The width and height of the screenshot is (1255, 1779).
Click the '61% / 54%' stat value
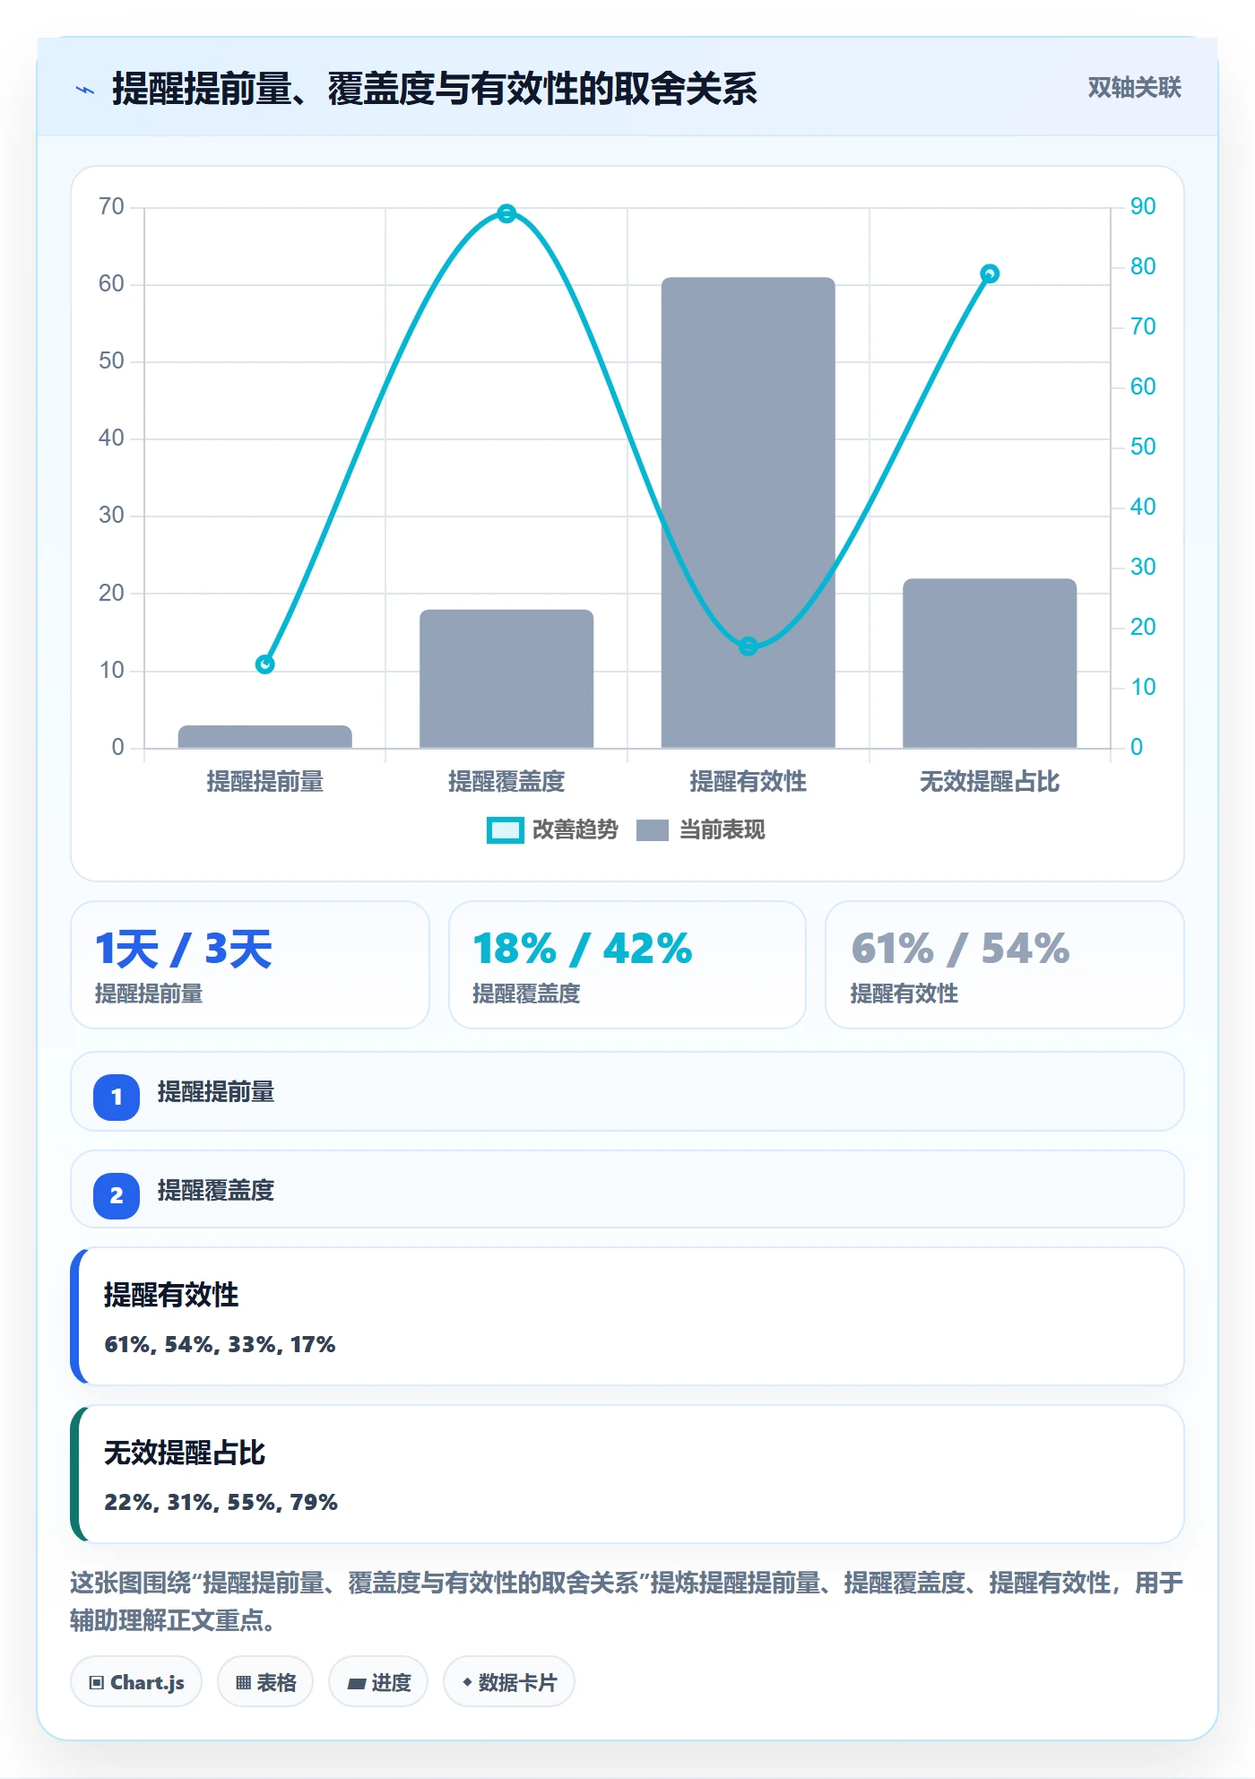[960, 949]
